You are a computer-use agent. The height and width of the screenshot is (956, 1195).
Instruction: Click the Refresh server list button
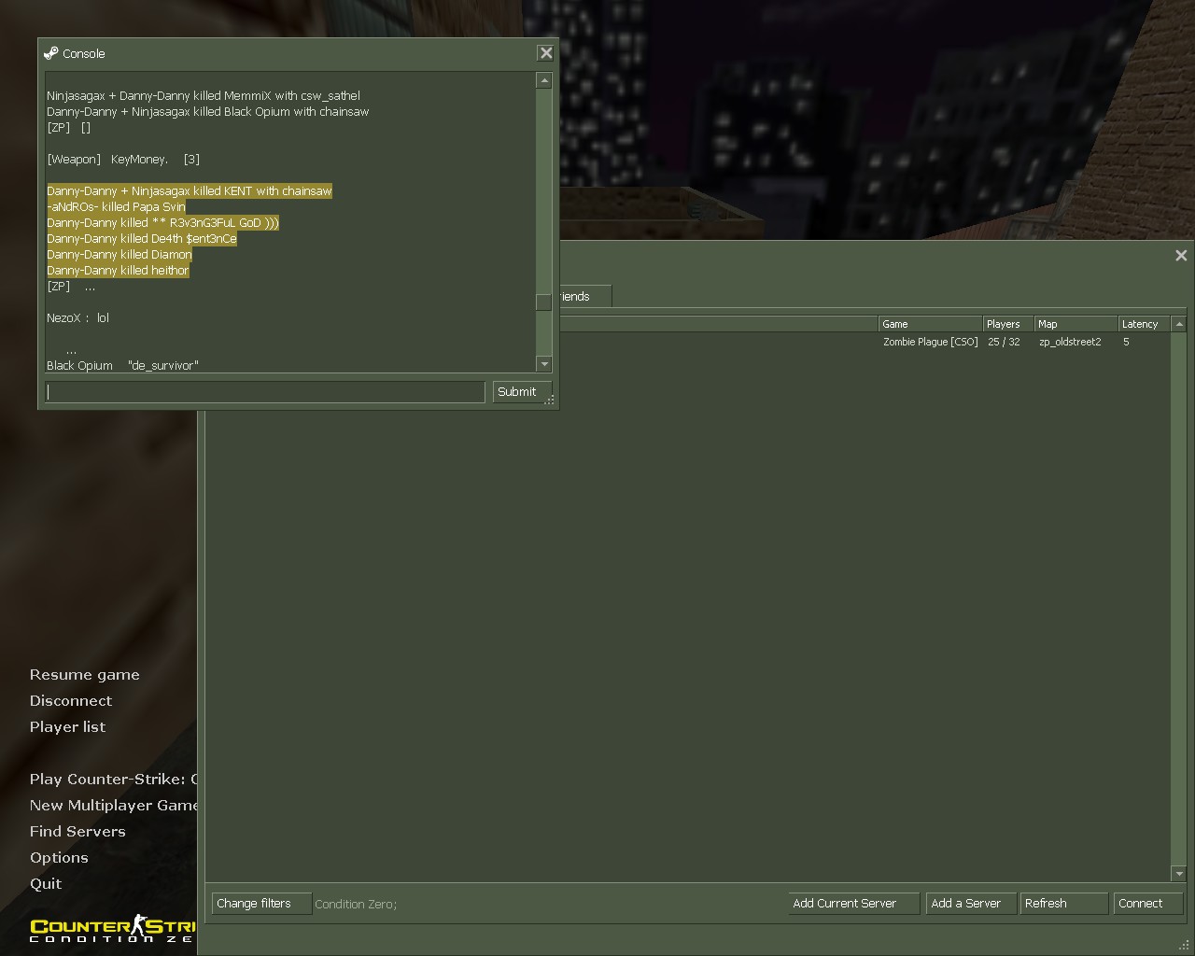[x=1063, y=904]
